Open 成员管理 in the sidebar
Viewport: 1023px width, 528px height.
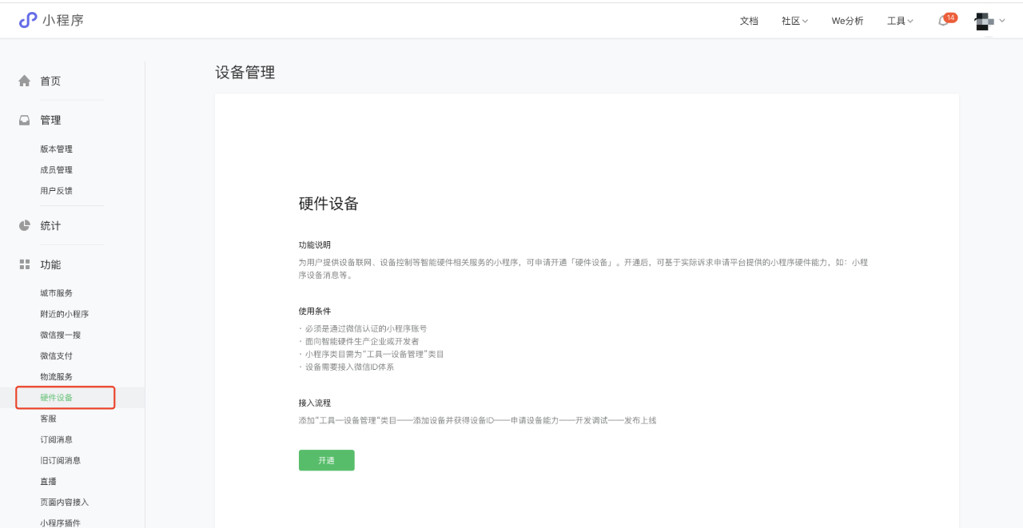pos(56,170)
